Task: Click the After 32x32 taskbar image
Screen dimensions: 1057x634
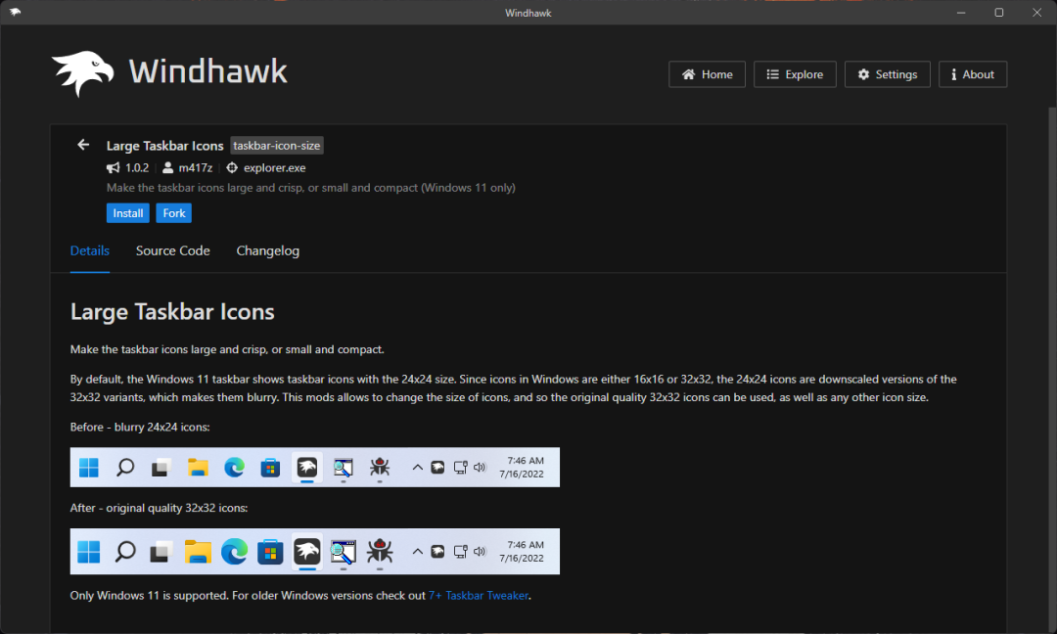Action: pyautogui.click(x=315, y=552)
